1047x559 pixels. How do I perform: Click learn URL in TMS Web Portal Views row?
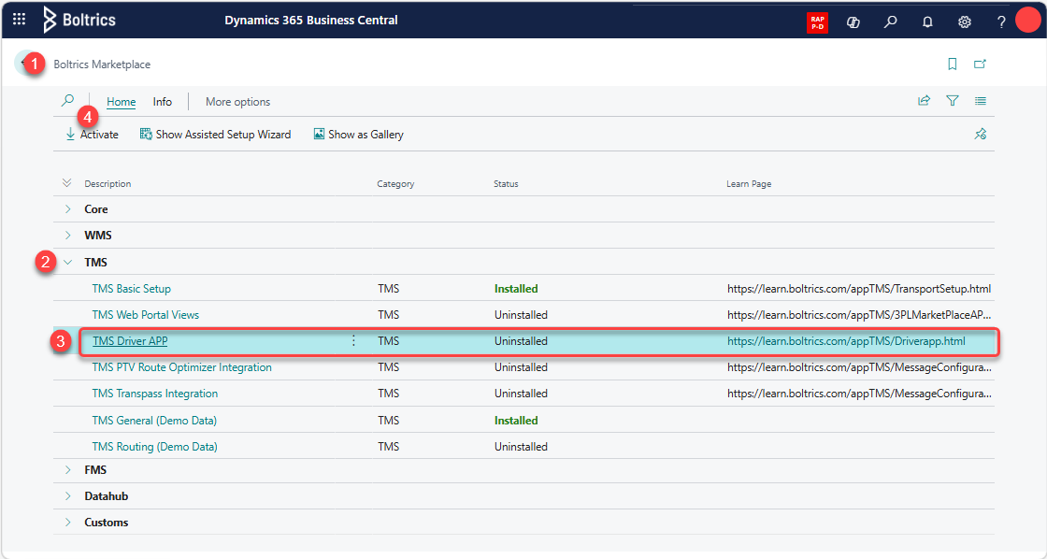pyautogui.click(x=859, y=315)
